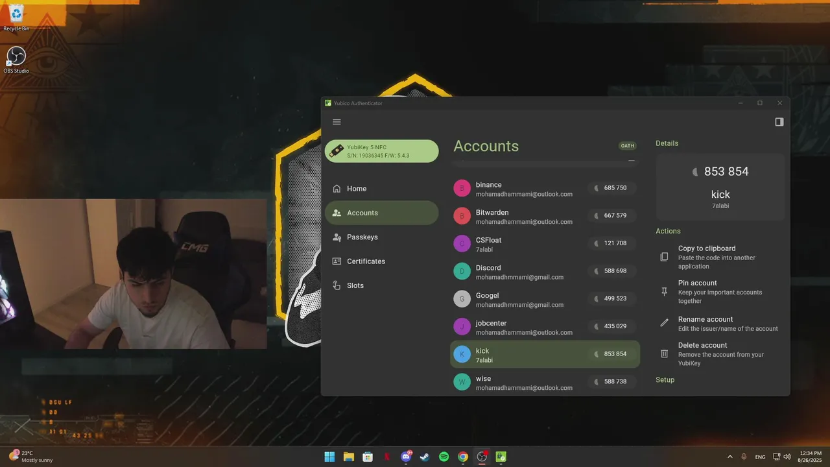Select the jobcenter account row

click(x=545, y=327)
